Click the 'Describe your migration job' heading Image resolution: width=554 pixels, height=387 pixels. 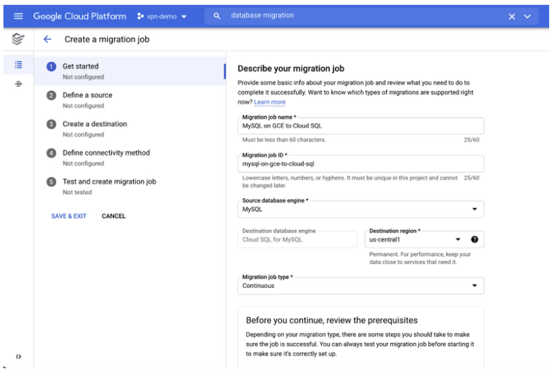tap(291, 69)
